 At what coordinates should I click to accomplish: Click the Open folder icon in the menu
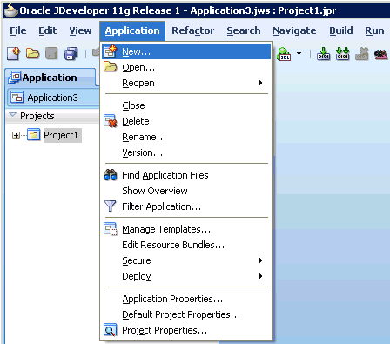coord(111,67)
